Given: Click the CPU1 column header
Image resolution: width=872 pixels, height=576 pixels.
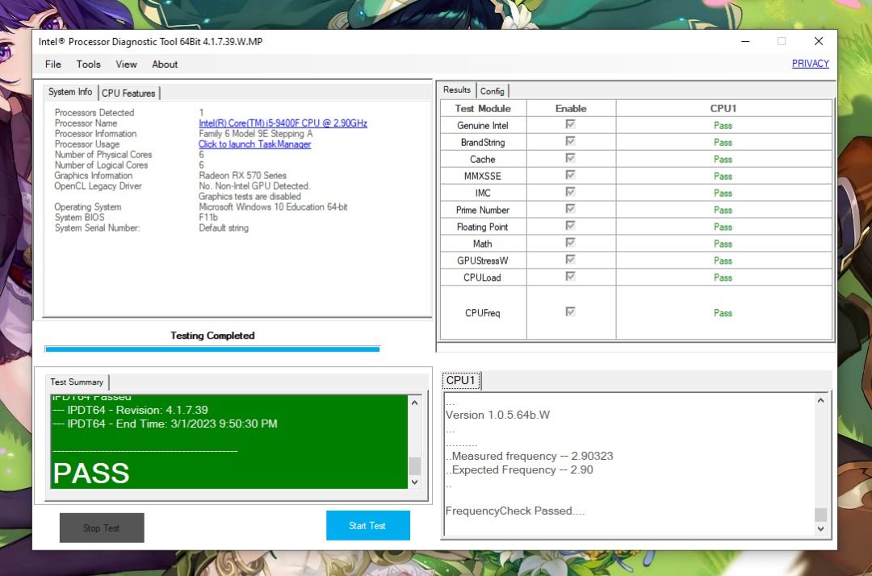Looking at the screenshot, I should [x=723, y=108].
